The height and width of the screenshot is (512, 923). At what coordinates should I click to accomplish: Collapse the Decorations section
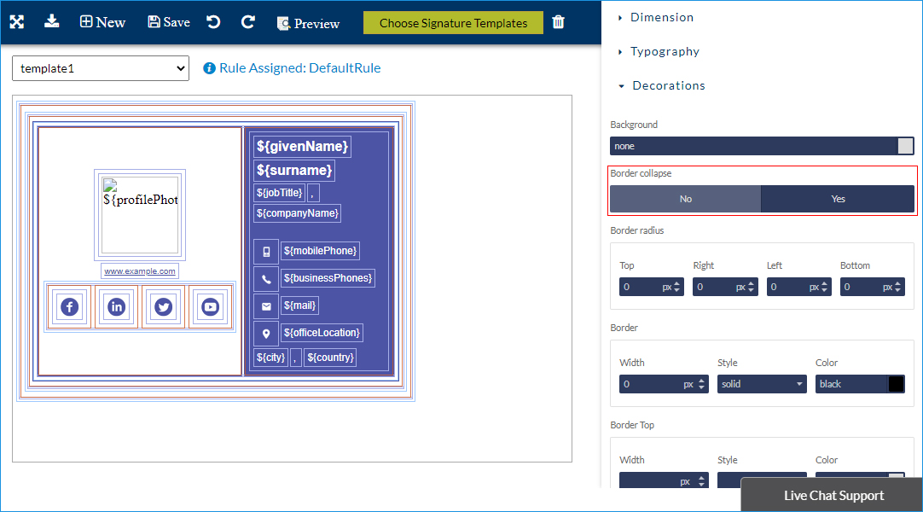(x=668, y=85)
